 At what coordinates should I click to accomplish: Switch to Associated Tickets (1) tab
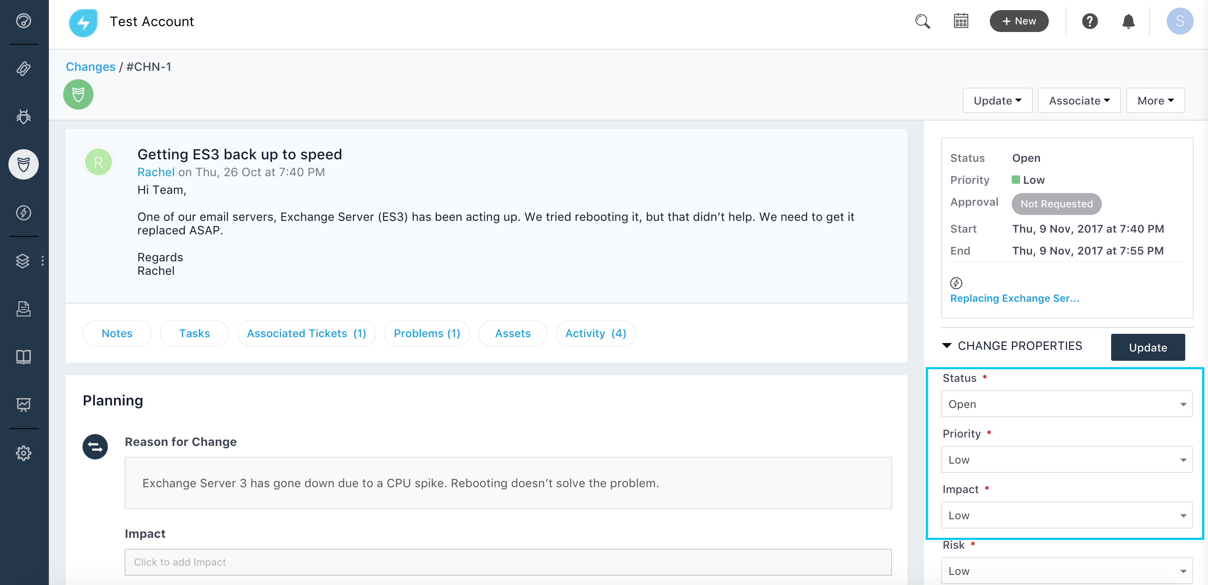306,333
